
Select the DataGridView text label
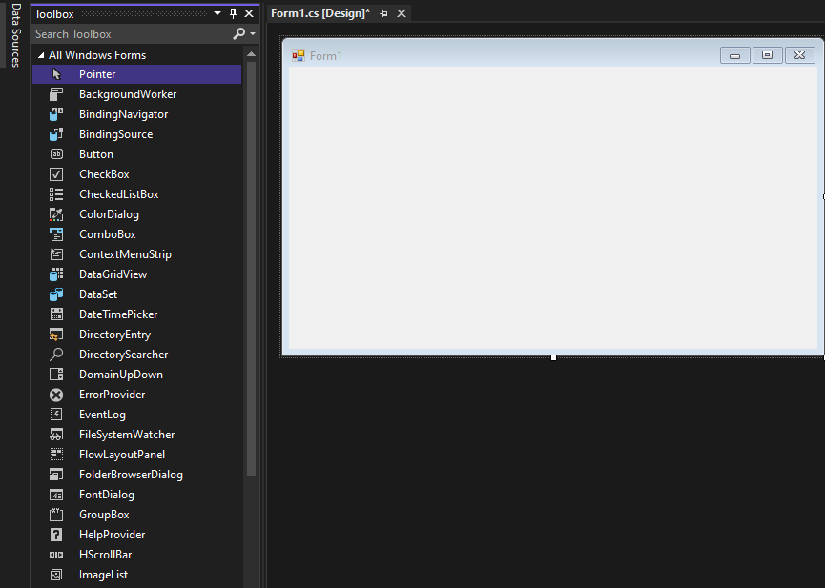113,274
